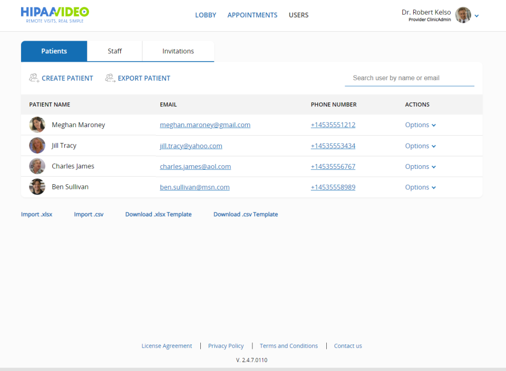Click the Patient Name column header
This screenshot has width=506, height=371.
[x=50, y=104]
